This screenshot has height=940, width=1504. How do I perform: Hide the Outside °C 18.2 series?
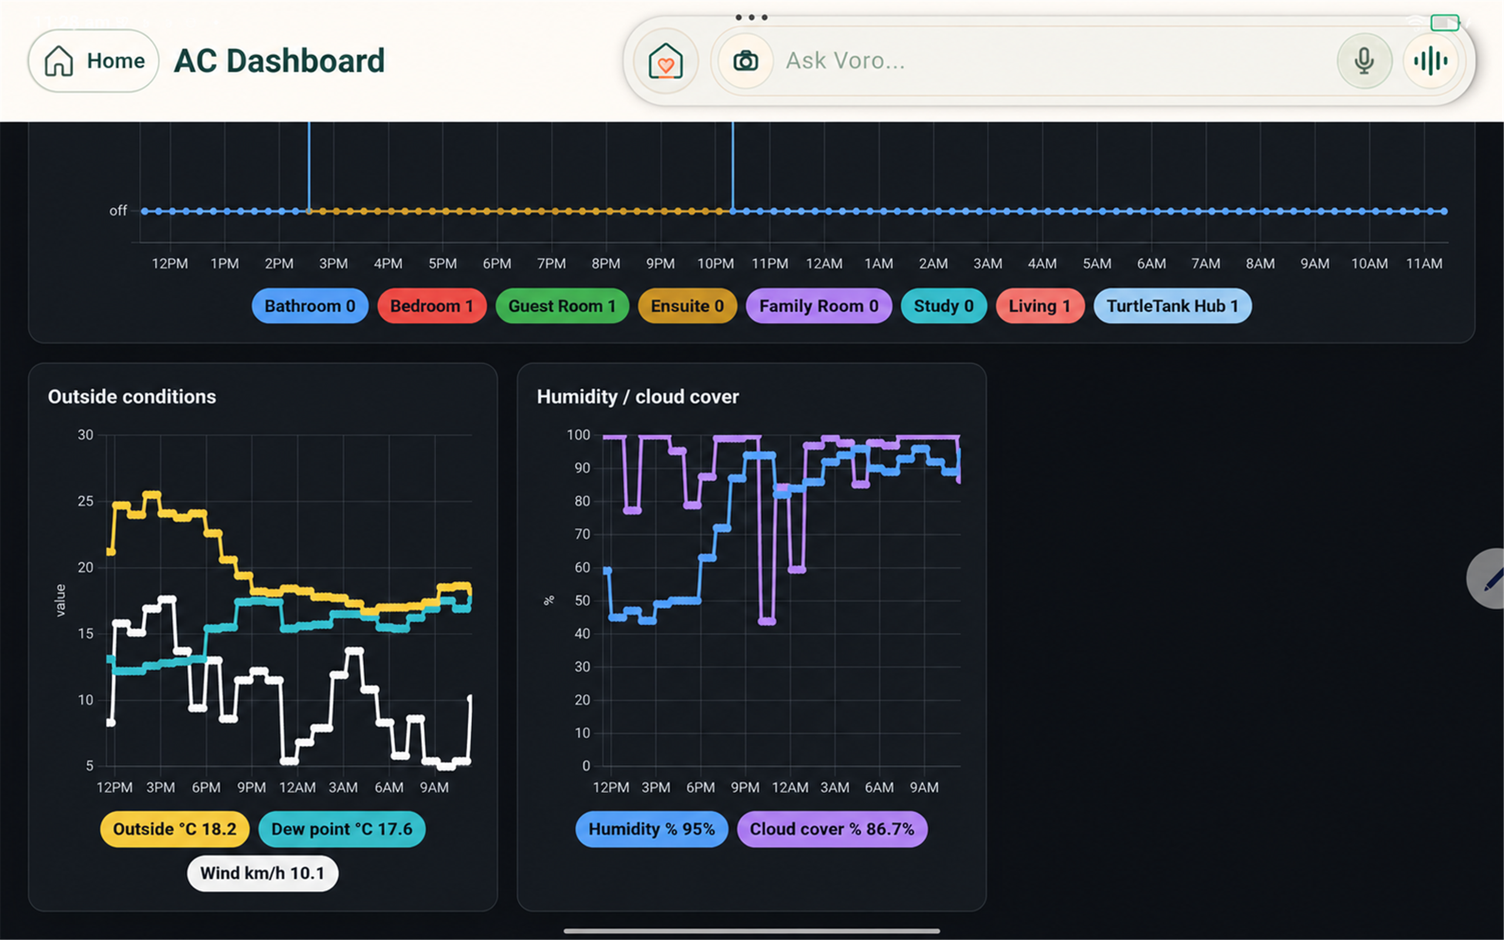point(174,829)
